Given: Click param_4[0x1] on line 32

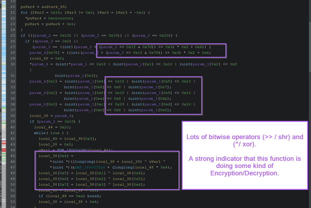Looking at the screenshot, I should coord(43,81).
